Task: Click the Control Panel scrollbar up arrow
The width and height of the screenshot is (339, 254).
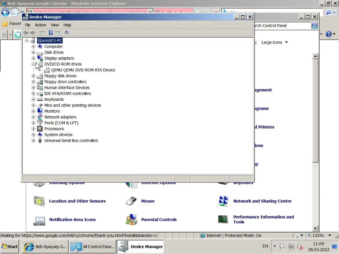Action: tap(315, 56)
